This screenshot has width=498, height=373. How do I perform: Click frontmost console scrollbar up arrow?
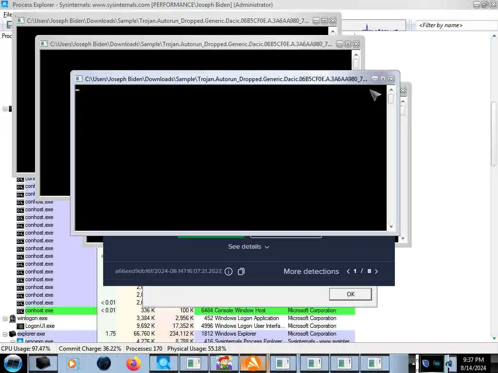pyautogui.click(x=391, y=90)
